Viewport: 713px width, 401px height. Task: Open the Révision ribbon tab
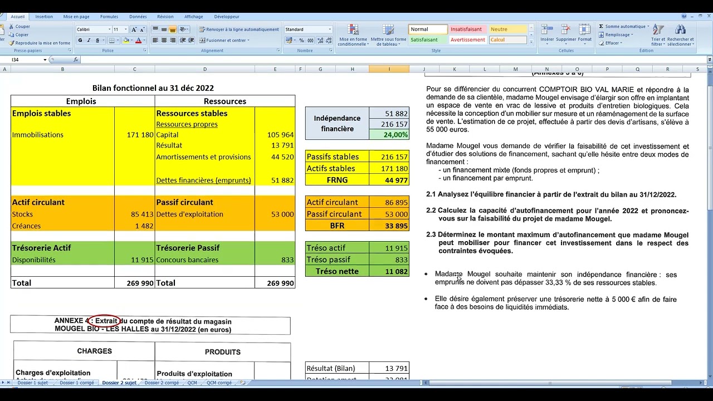coord(165,17)
